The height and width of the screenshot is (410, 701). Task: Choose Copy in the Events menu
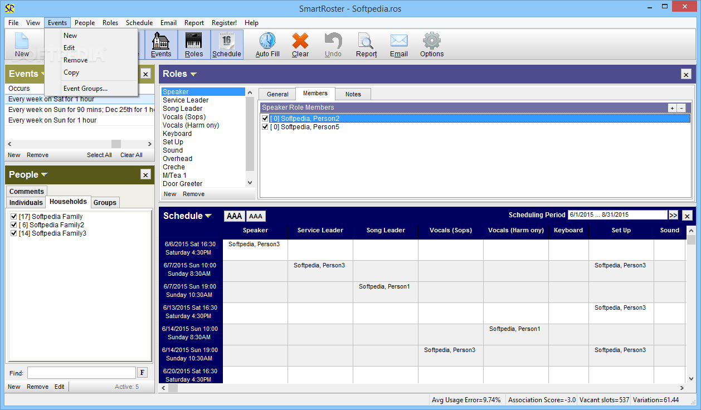[71, 72]
